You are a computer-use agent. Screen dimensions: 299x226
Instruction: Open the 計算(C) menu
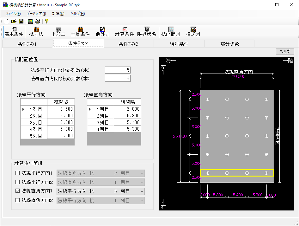point(58,14)
